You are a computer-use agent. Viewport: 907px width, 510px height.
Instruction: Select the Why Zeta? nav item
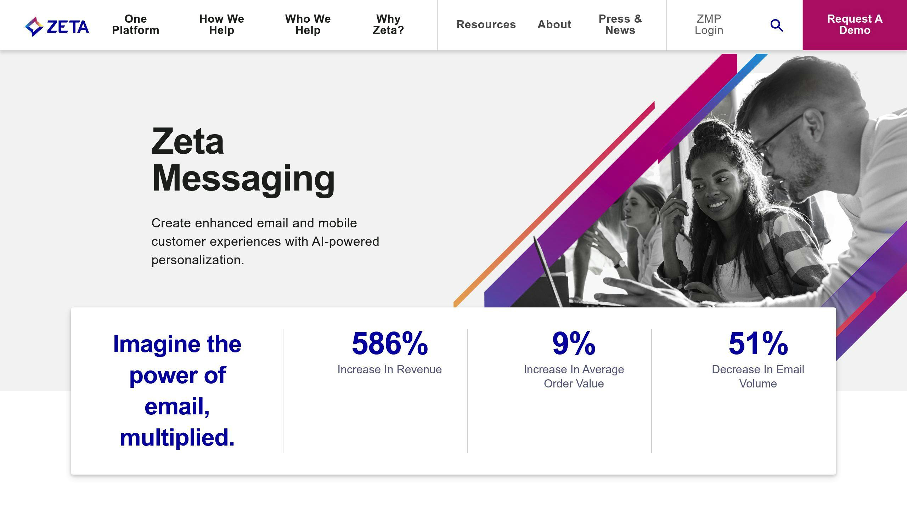coord(388,24)
